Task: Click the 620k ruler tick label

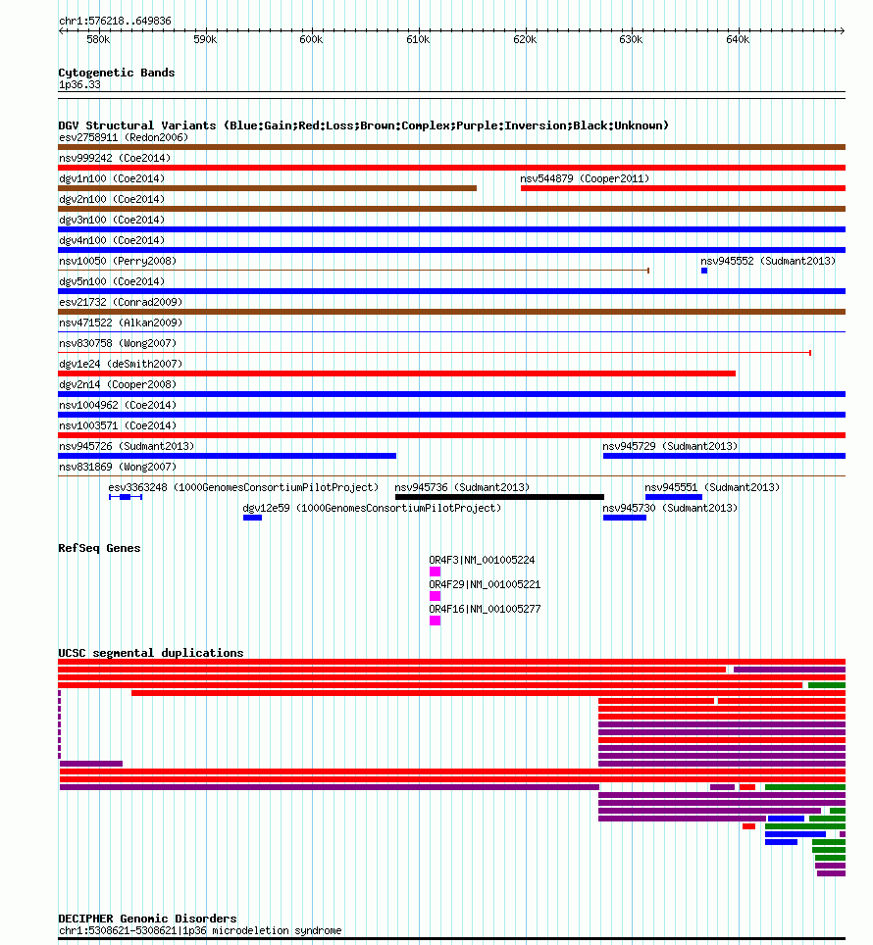Action: [525, 40]
